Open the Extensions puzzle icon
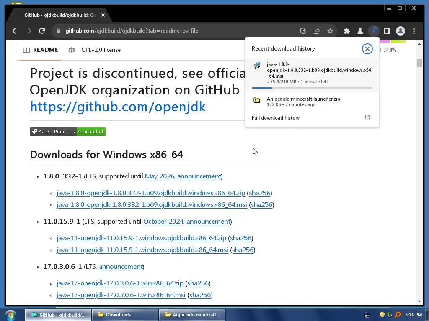The width and height of the screenshot is (429, 321). (x=346, y=31)
